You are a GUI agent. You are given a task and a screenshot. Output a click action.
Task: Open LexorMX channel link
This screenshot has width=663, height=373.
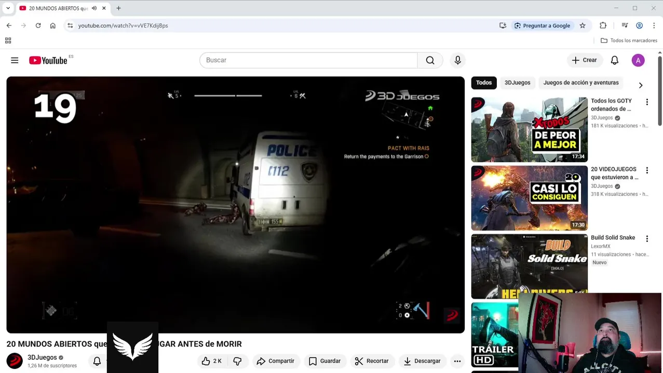click(600, 246)
